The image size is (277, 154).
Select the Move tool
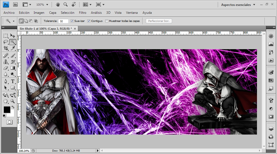12,36
